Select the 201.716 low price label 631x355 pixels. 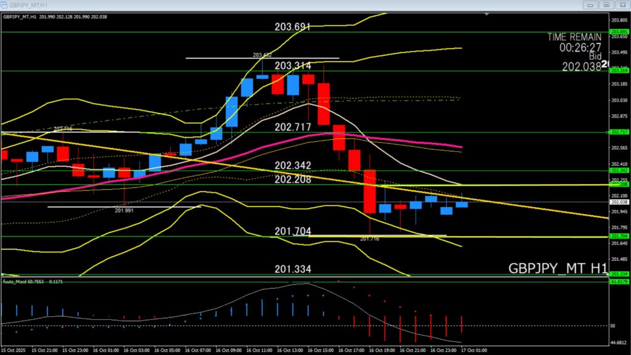369,239
